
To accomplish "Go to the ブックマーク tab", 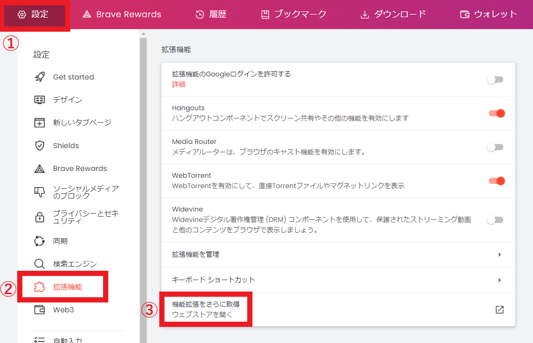I will tap(294, 14).
